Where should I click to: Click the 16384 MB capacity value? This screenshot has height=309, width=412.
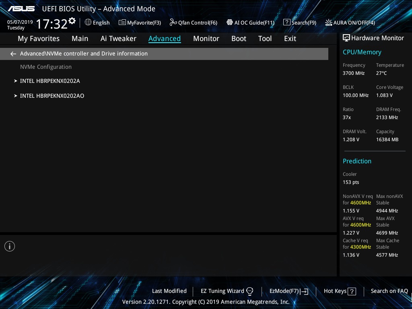tap(387, 140)
